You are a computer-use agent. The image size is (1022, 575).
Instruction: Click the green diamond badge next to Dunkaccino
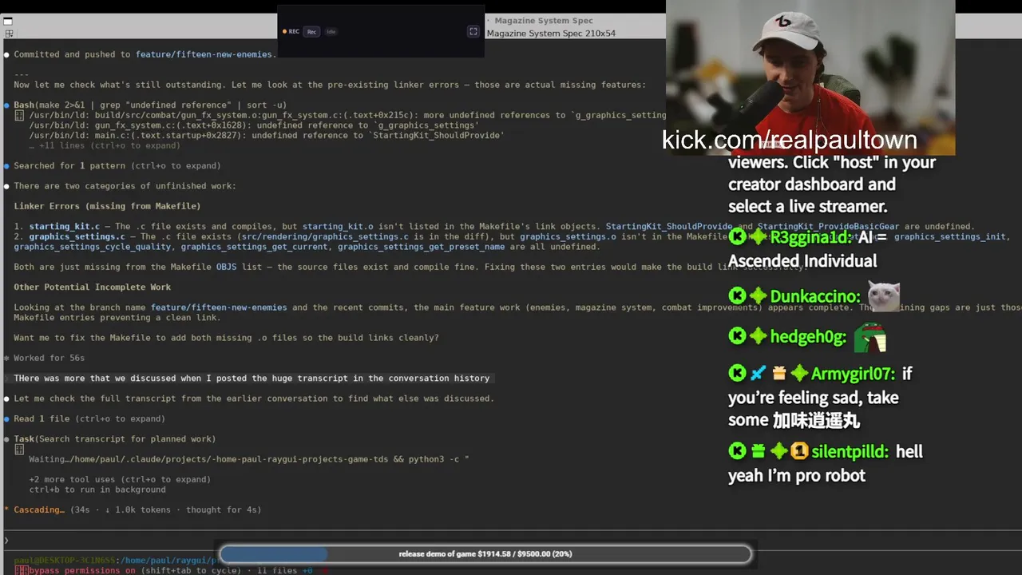tap(758, 296)
